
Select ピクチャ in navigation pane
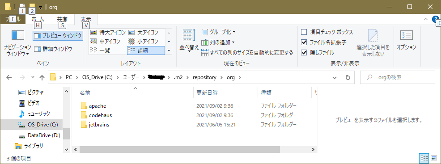click(31, 92)
